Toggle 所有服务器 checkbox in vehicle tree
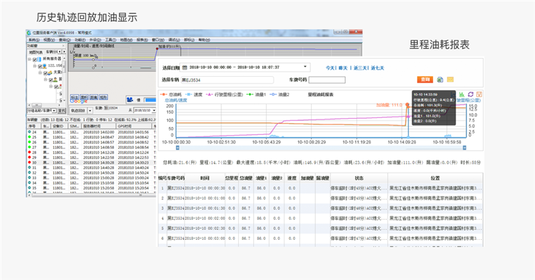This screenshot has width=535, height=280. [36, 59]
